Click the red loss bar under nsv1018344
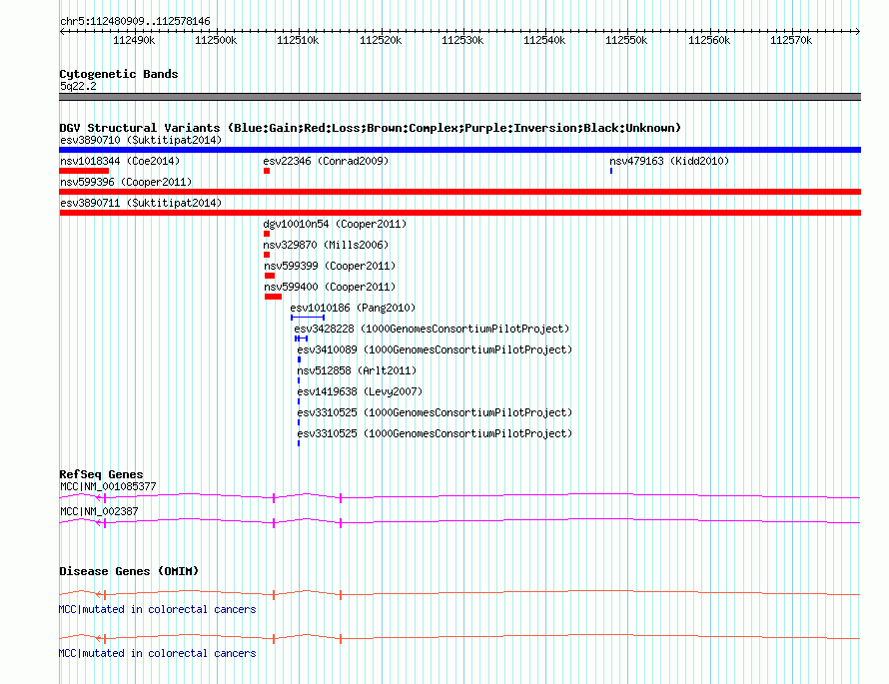This screenshot has height=684, width=889. (x=84, y=171)
